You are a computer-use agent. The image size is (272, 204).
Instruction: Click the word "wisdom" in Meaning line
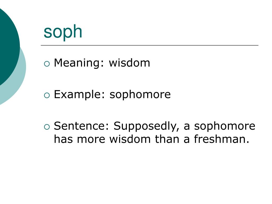click(129, 63)
